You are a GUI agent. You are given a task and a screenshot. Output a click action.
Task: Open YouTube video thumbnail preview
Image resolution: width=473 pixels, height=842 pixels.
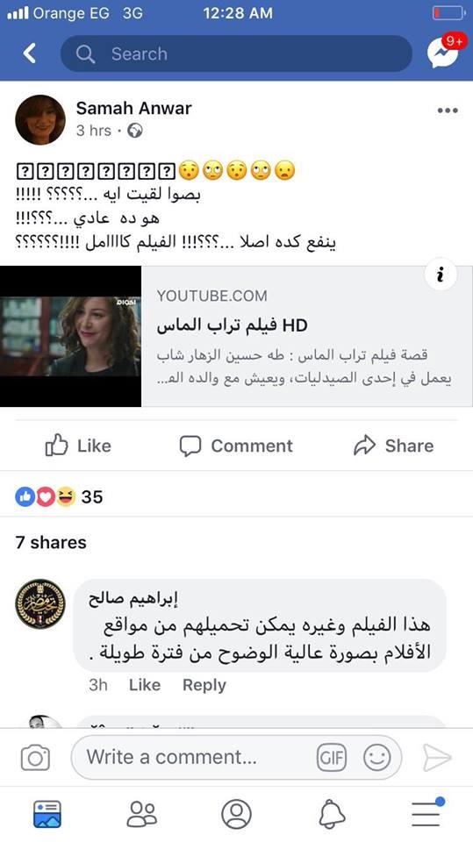(x=70, y=336)
